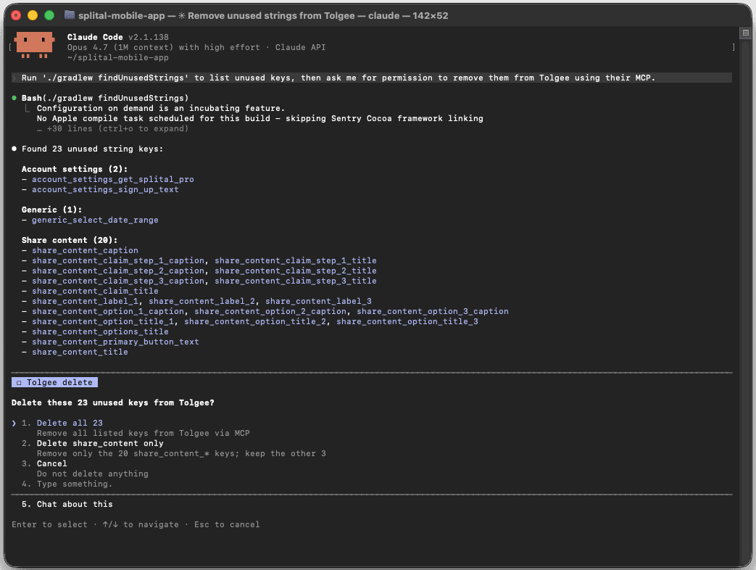
Task: Click the question Delete these 23 unused keys
Action: 113,402
